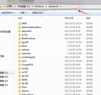Click 计算机 in the address bar

point(10,6)
